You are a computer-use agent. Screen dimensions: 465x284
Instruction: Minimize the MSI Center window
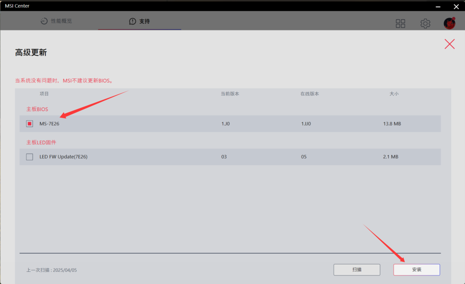tap(438, 6)
